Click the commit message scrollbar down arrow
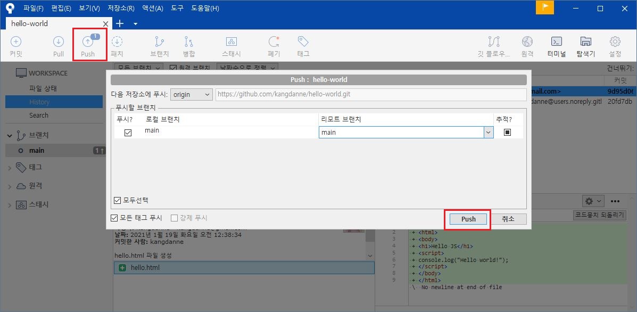Viewport: 637px width, 312px height. tap(370, 256)
